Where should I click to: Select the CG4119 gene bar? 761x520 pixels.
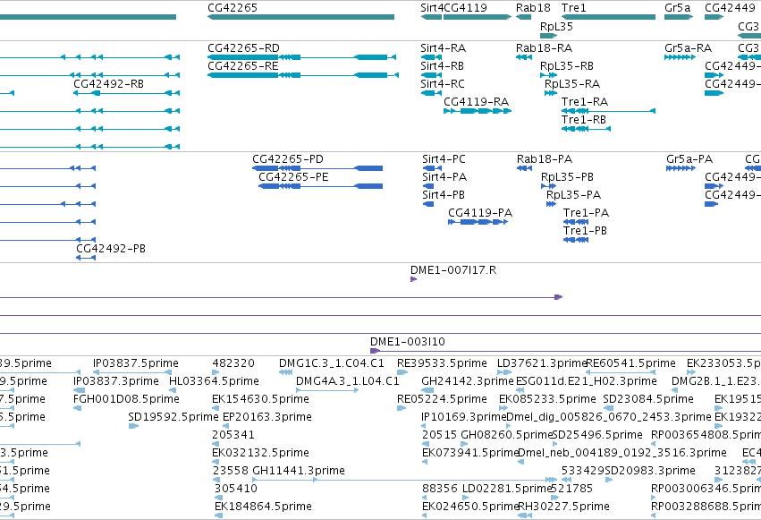(478, 17)
